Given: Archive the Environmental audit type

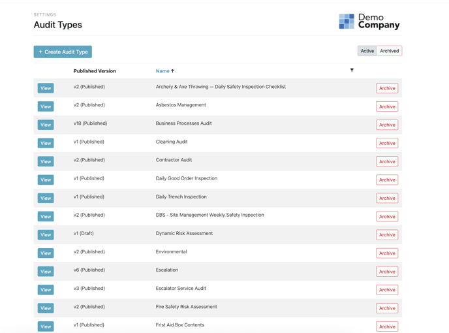Looking at the screenshot, I should (387, 253).
